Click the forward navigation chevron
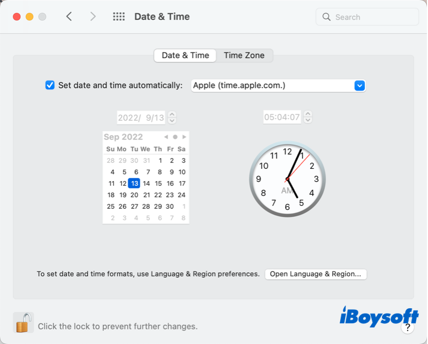 click(x=93, y=17)
